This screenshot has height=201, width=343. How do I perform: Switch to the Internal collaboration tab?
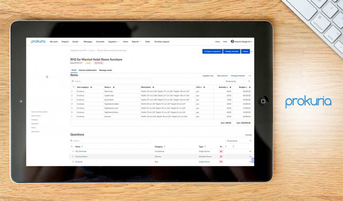pyautogui.click(x=87, y=70)
